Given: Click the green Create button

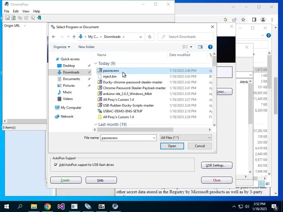Looking at the screenshot, I should tap(66, 180).
